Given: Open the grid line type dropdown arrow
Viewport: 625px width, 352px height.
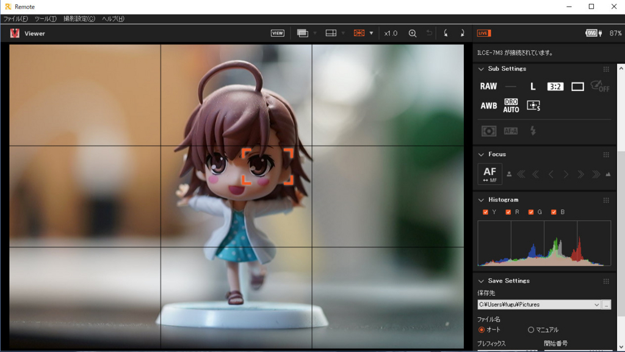Looking at the screenshot, I should pos(371,33).
